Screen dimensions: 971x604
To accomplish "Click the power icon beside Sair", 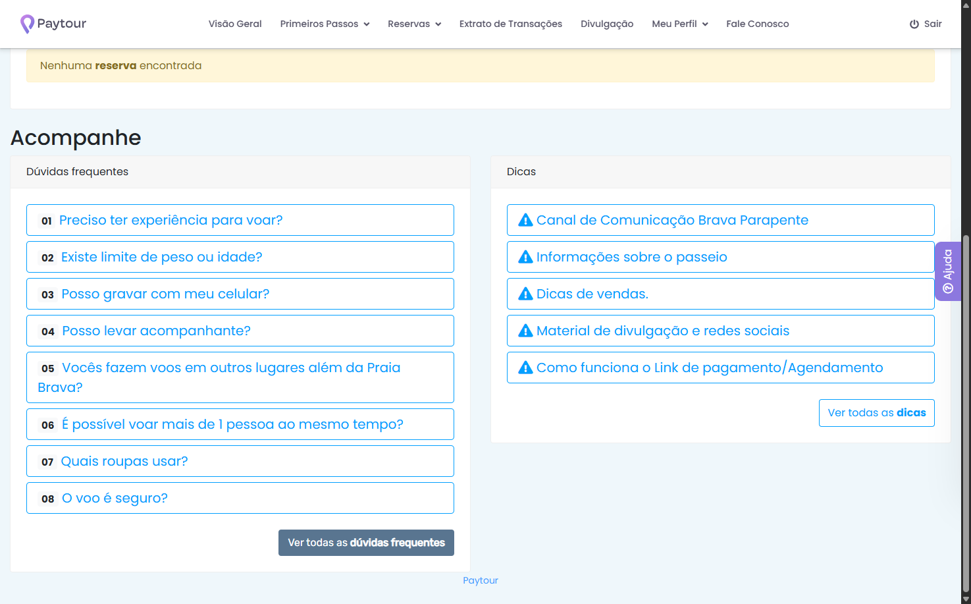I will (x=914, y=24).
